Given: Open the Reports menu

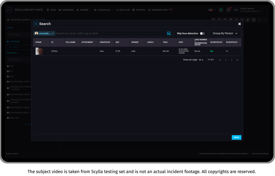Looking at the screenshot, I should click(139, 10).
